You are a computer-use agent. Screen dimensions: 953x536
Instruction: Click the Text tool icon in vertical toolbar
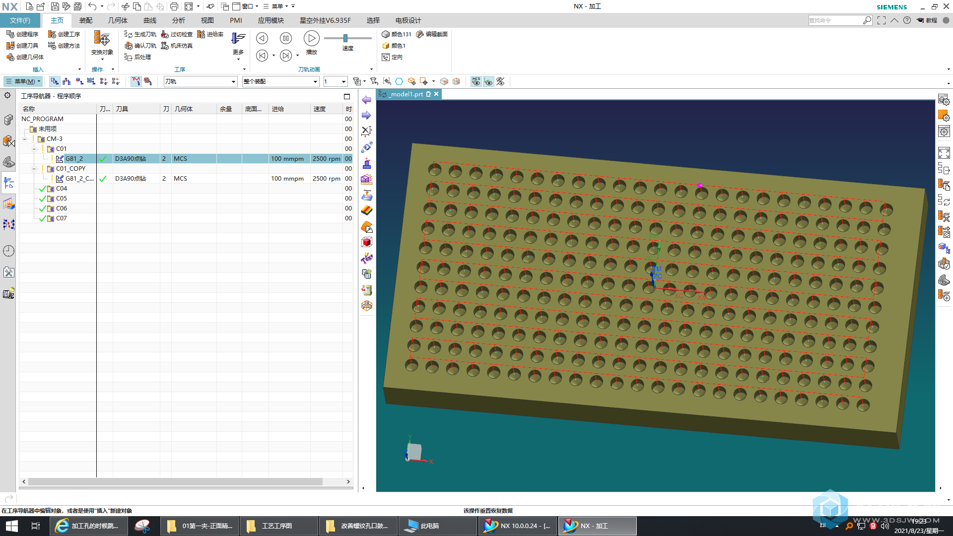tap(367, 258)
